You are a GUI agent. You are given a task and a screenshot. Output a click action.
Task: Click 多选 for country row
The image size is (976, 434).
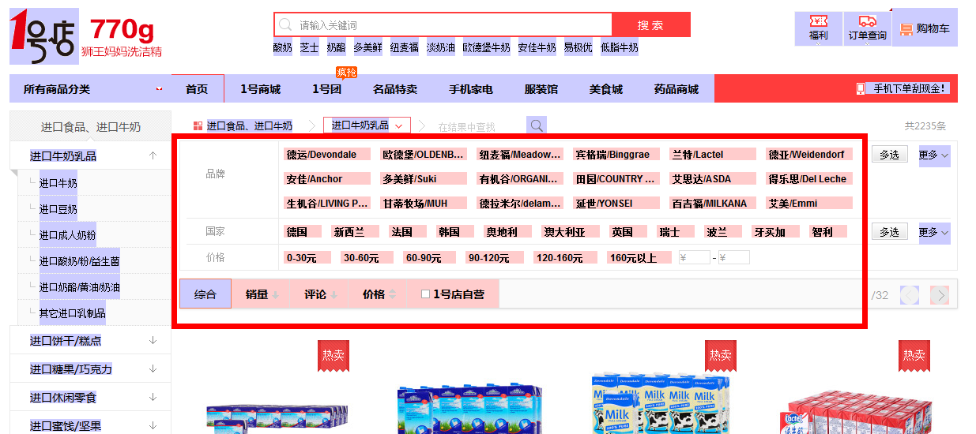[x=890, y=232]
